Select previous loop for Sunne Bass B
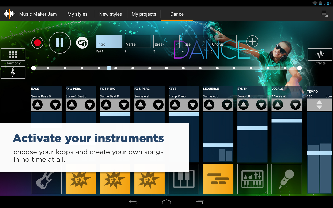333x208 pixels. click(37, 105)
